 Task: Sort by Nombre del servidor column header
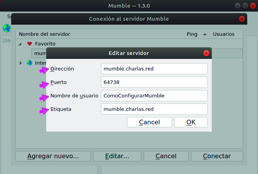click(x=44, y=34)
